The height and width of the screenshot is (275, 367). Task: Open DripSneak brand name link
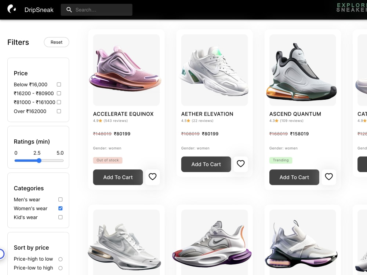coord(39,10)
